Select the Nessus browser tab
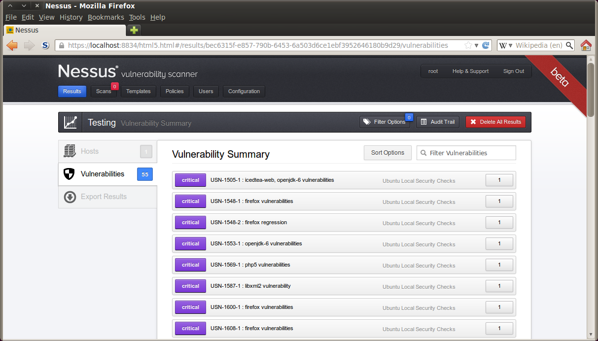Image resolution: width=598 pixels, height=341 pixels. (64, 30)
